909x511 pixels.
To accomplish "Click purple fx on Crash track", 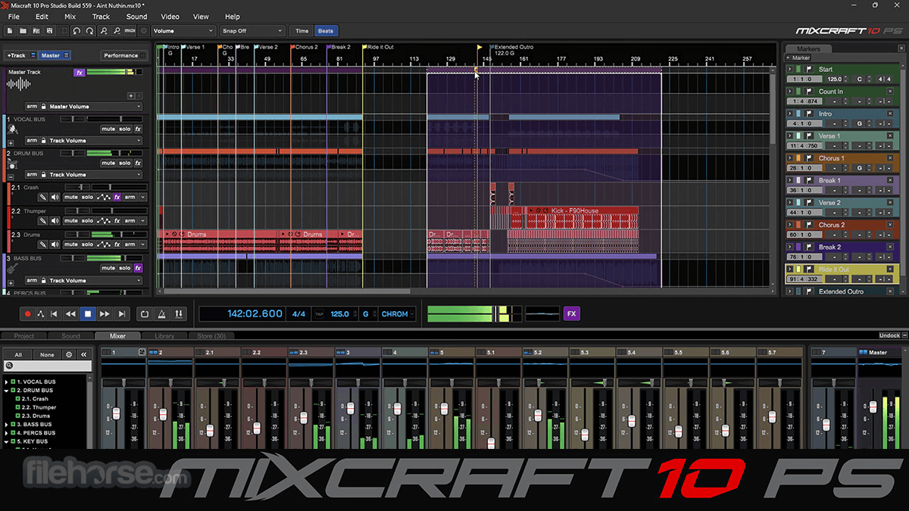I will 117,197.
